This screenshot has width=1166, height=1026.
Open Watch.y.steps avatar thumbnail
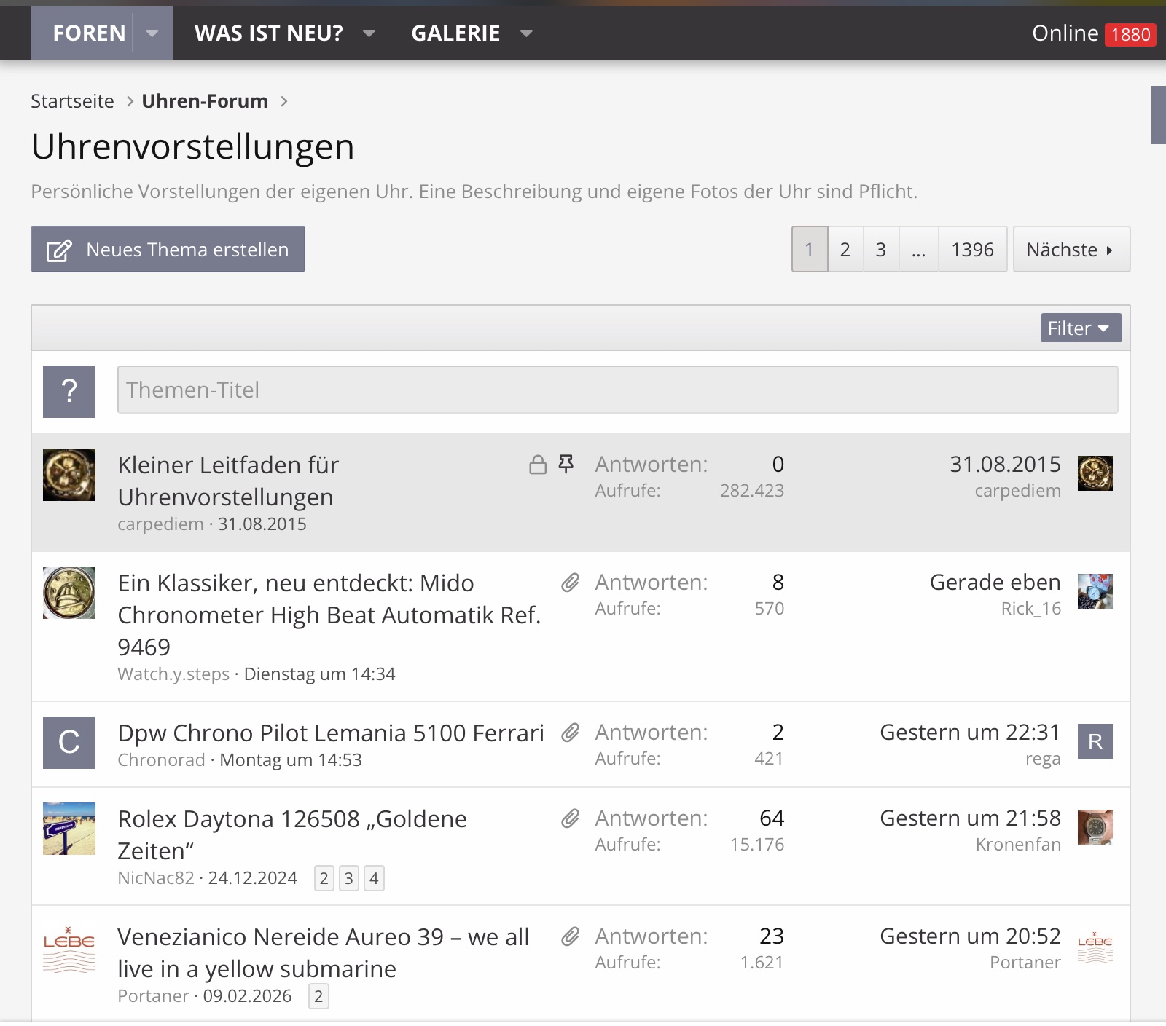pyautogui.click(x=69, y=593)
